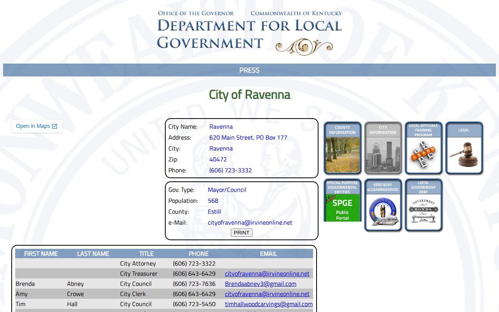The width and height of the screenshot is (499, 312).
Task: Click the Mayor/Council government type value
Action: click(x=227, y=190)
